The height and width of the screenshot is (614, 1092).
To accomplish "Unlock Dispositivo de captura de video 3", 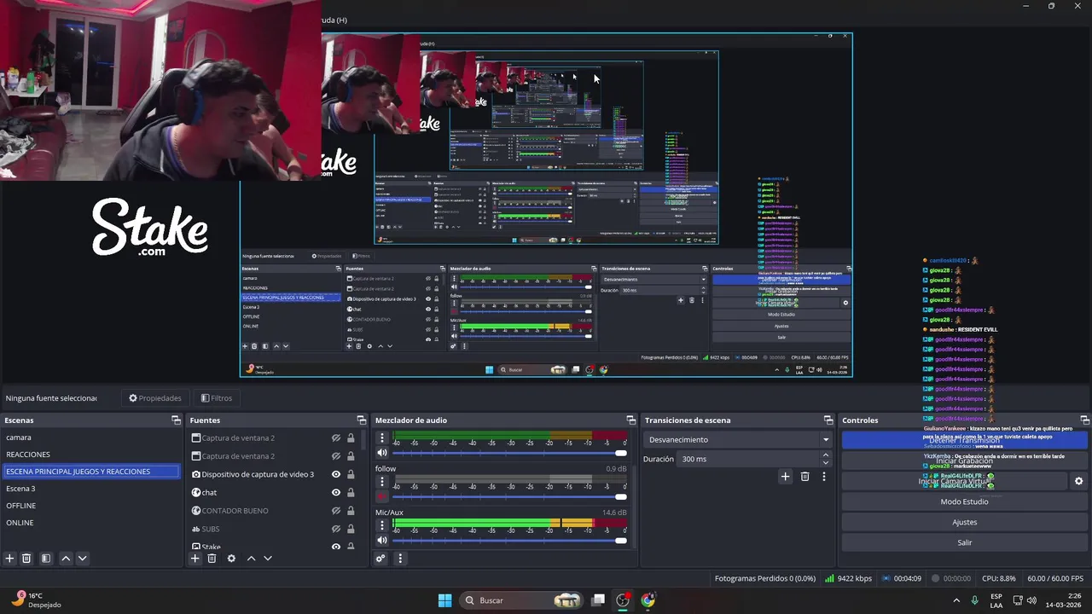I will [x=351, y=474].
